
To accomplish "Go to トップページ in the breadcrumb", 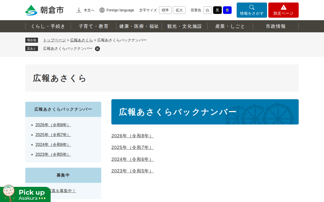I will (x=54, y=40).
